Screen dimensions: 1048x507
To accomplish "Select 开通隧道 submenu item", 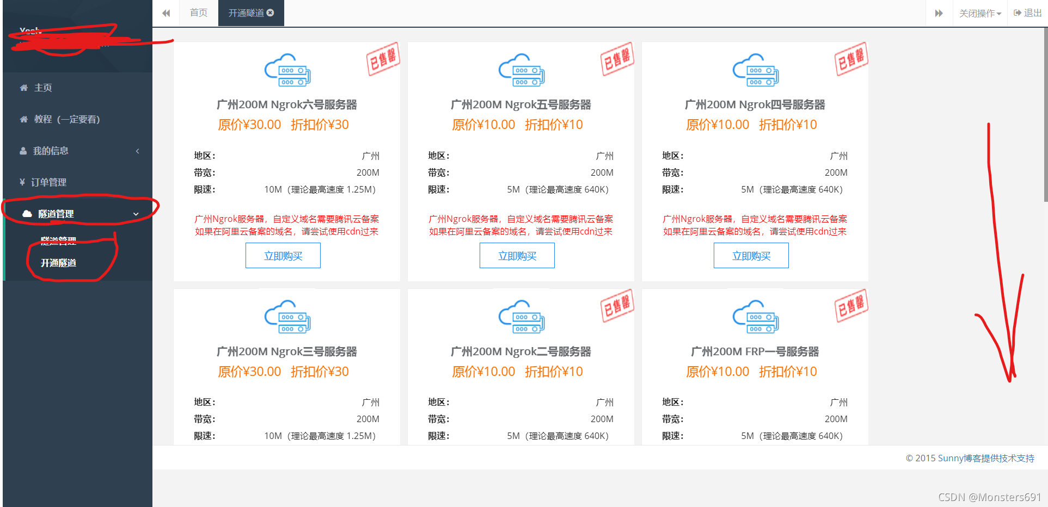I will pos(59,263).
